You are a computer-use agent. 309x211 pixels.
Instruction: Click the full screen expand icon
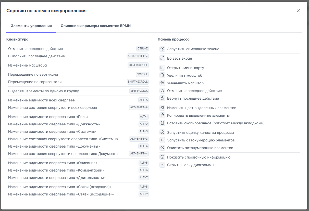click(162, 58)
